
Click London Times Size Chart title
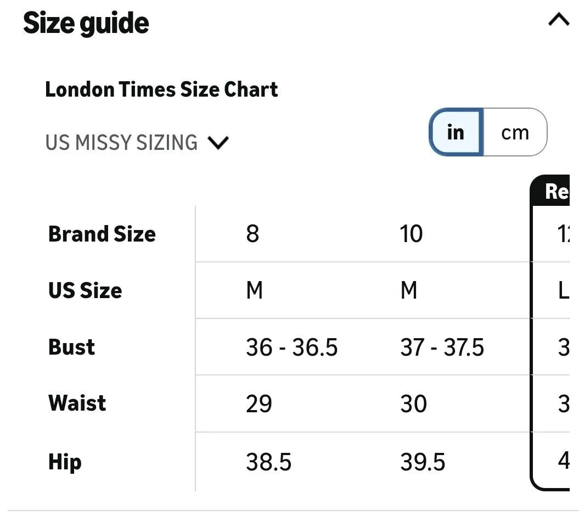[161, 89]
